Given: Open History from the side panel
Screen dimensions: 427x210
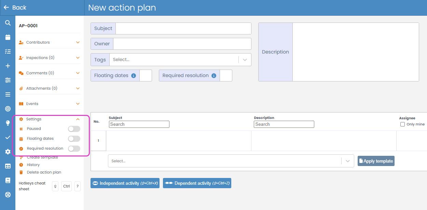Looking at the screenshot, I should pyautogui.click(x=33, y=165).
